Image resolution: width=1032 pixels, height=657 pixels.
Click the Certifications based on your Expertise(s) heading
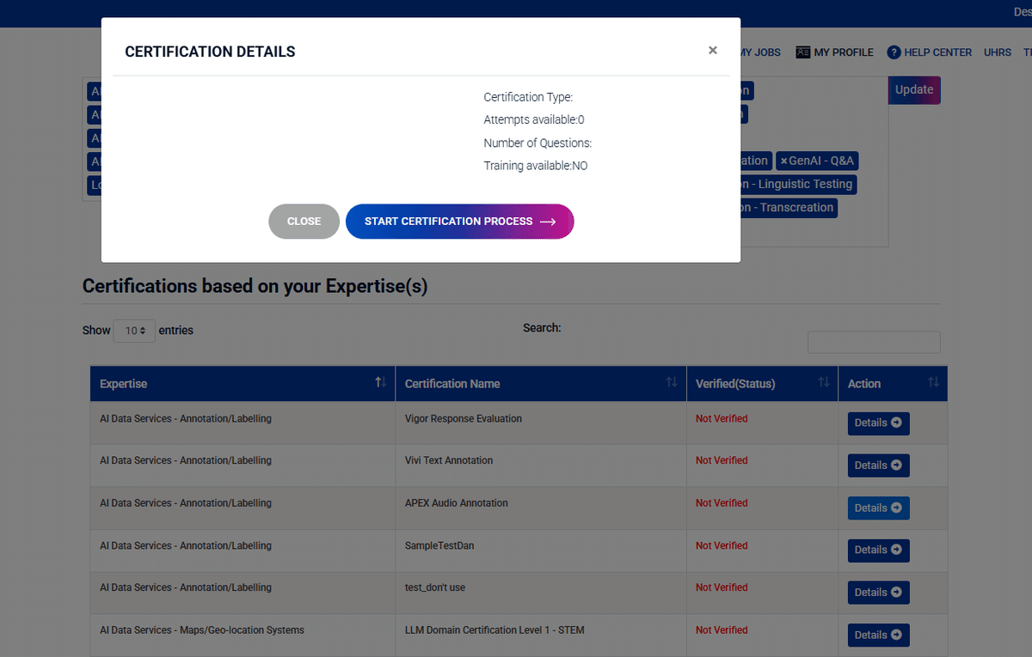tap(255, 287)
